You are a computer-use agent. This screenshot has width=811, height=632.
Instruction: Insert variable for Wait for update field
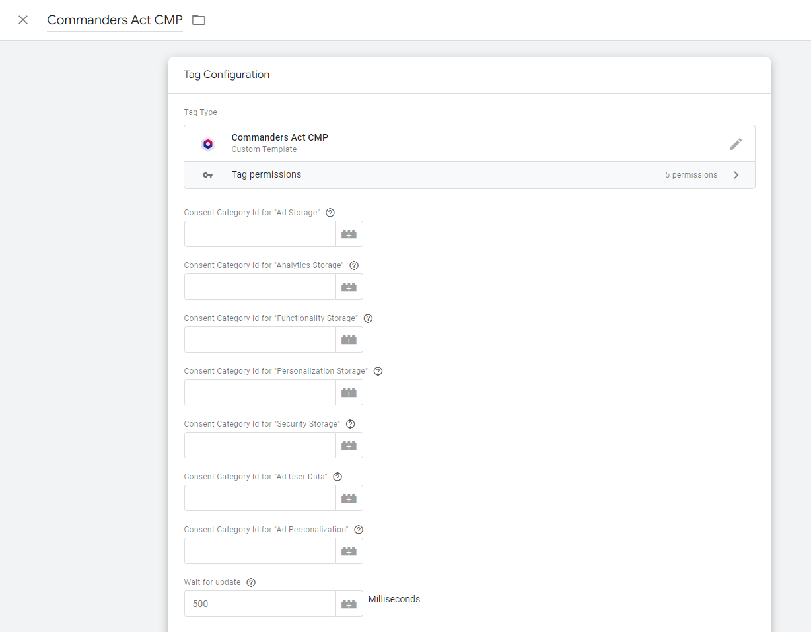349,604
